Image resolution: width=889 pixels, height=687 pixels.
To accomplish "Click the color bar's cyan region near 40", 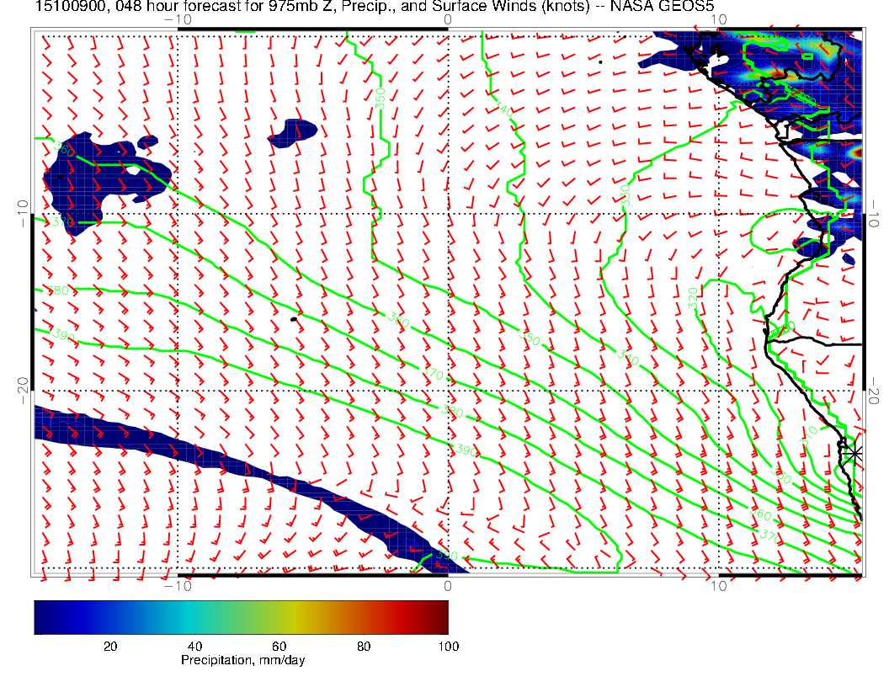I will [x=195, y=617].
